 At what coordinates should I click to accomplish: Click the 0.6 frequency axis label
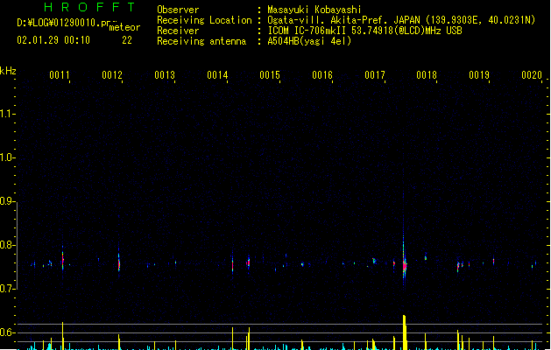[7, 332]
